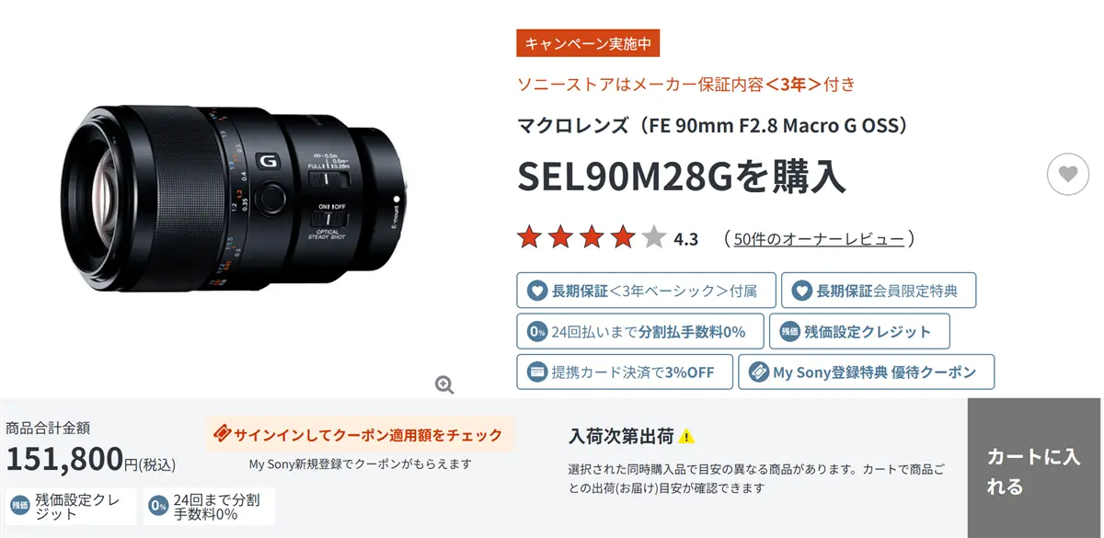Viewport: 1104px width, 538px height.
Task: Add the lens to favorites with the heart icon
Action: coord(1067,173)
